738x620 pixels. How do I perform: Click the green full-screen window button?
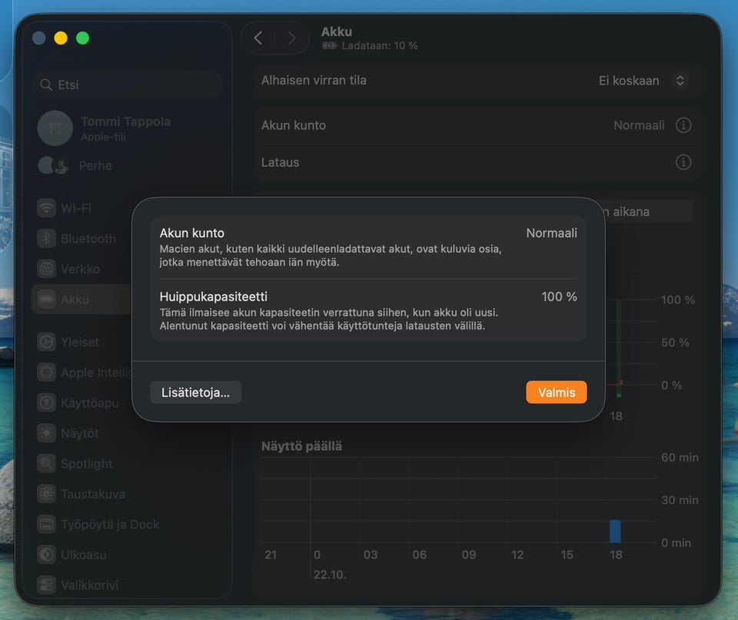coord(83,38)
